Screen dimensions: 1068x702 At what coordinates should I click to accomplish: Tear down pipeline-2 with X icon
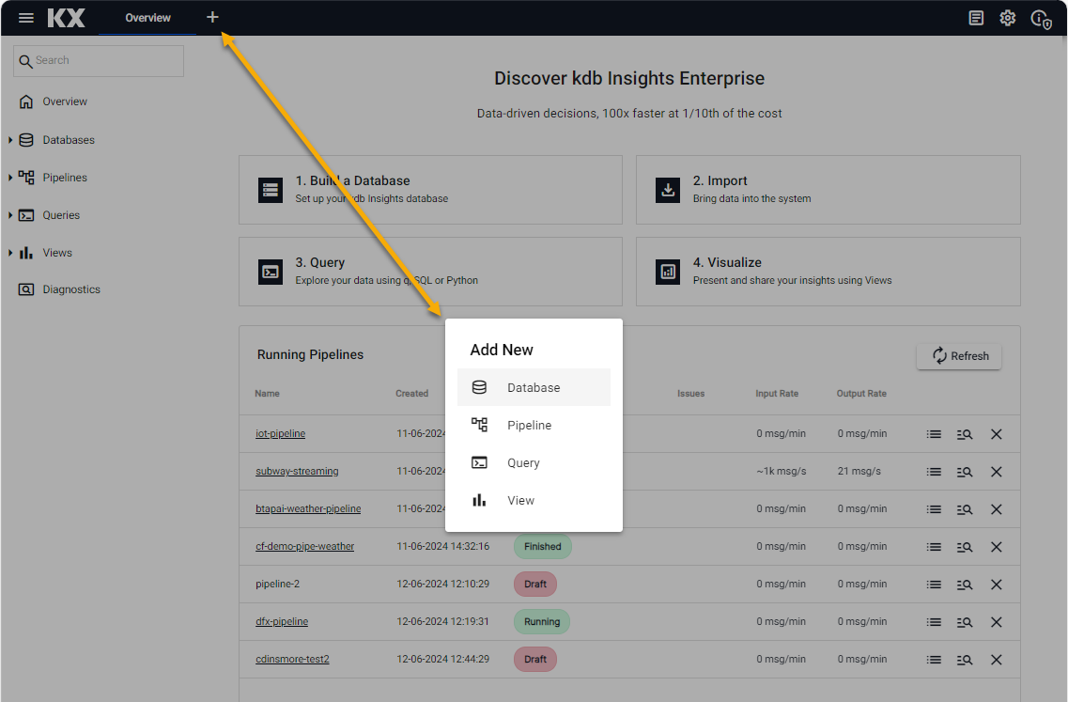pos(996,585)
